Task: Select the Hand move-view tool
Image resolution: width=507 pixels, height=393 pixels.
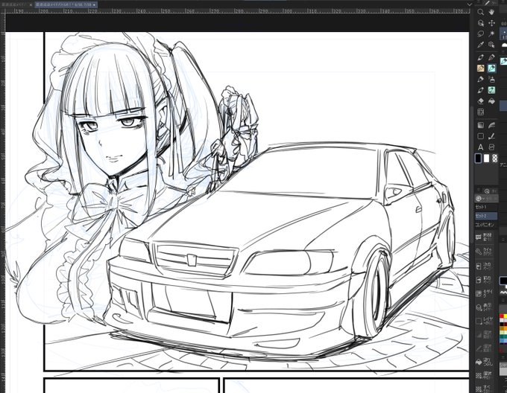Action: (492, 12)
